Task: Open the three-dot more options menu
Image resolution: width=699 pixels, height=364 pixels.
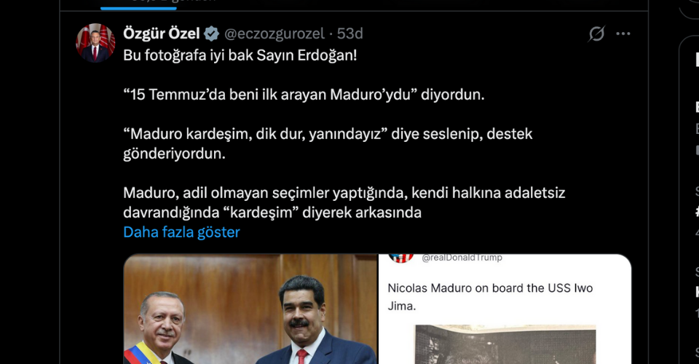Action: tap(623, 34)
